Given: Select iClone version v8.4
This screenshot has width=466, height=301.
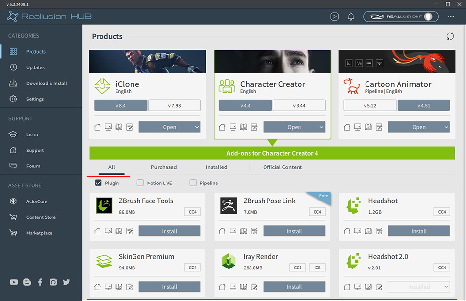Looking at the screenshot, I should click(121, 105).
